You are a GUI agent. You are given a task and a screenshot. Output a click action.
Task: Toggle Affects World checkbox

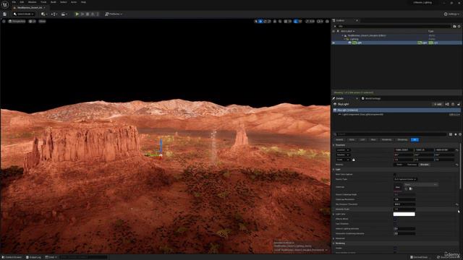(395, 219)
